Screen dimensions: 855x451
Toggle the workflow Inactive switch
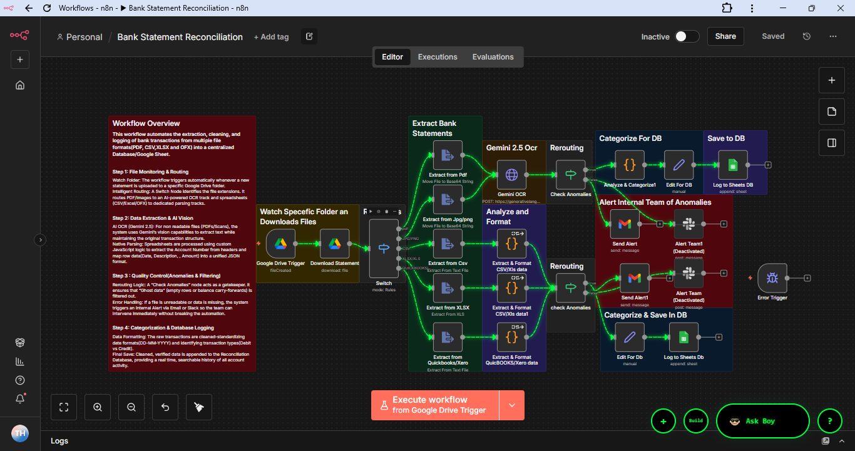(x=687, y=36)
